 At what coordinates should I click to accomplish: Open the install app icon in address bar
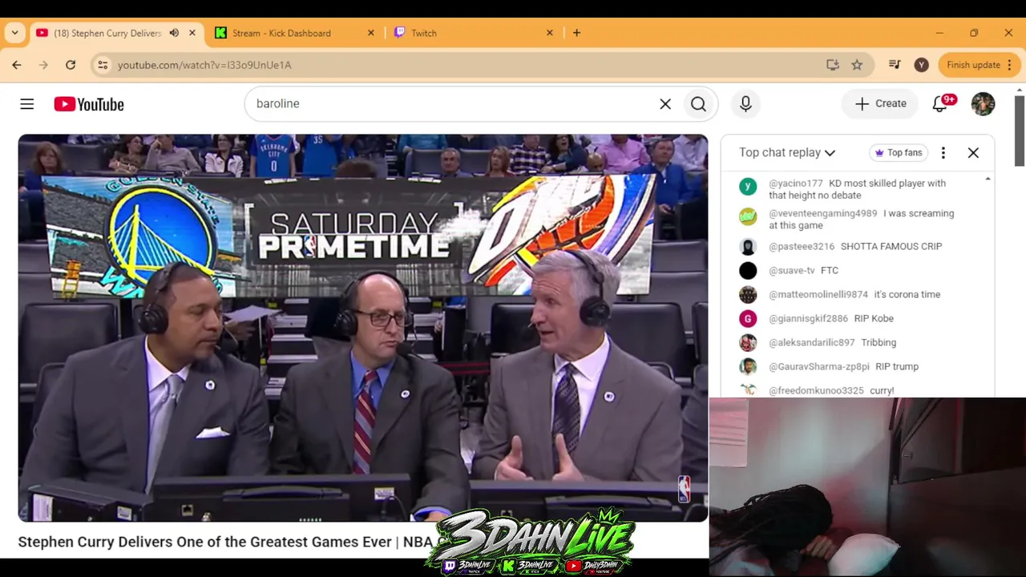[x=833, y=65]
